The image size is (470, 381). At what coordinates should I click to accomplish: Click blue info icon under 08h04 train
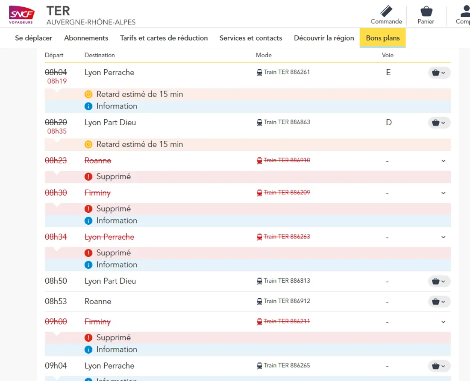[x=88, y=106]
